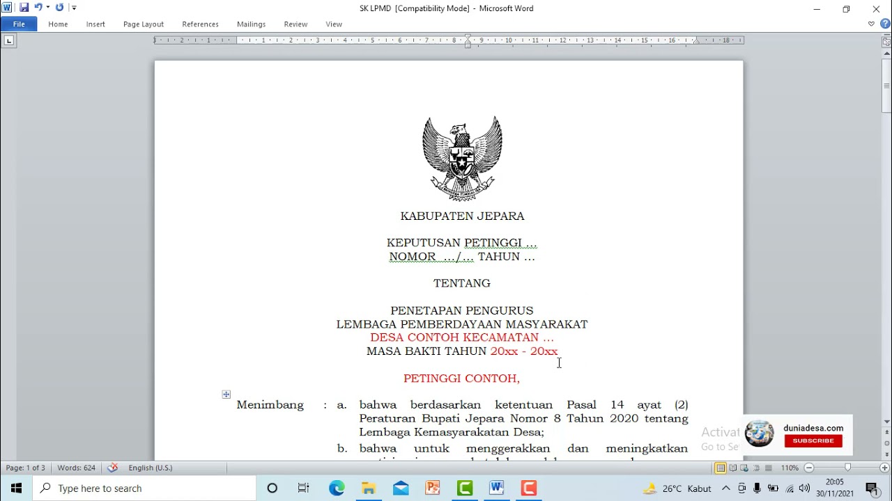
Task: Open Task View on the taskbar
Action: [303, 488]
